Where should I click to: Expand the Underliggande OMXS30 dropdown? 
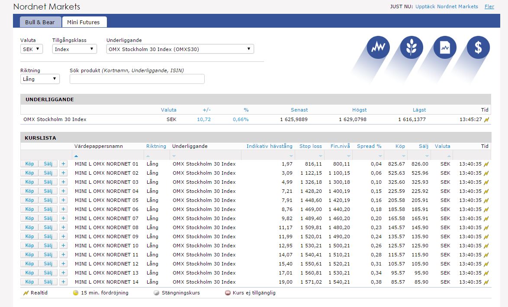pos(180,49)
